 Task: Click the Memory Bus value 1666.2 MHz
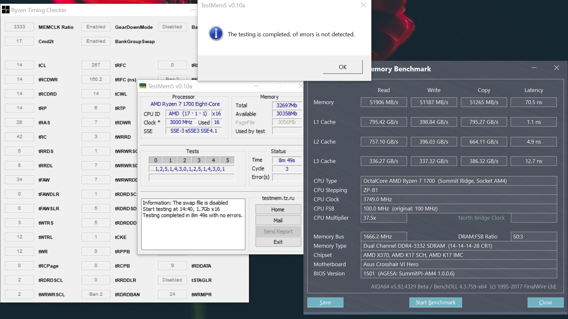384,237
